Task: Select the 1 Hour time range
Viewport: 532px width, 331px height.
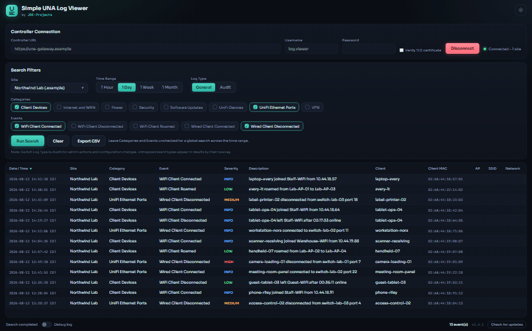Action: (107, 87)
